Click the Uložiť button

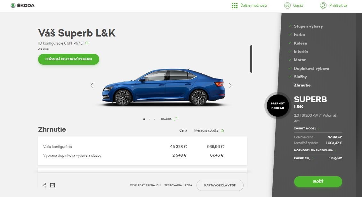pyautogui.click(x=318, y=182)
